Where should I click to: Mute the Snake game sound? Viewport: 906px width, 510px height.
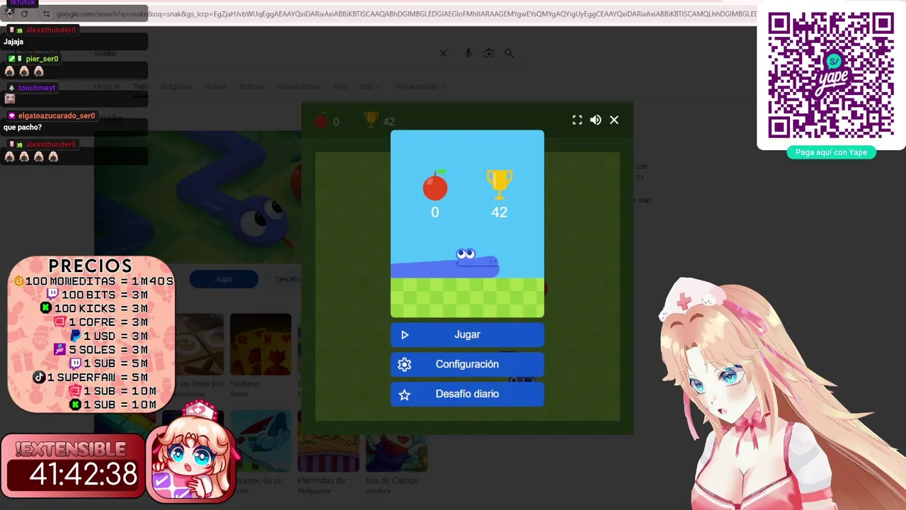(x=596, y=120)
